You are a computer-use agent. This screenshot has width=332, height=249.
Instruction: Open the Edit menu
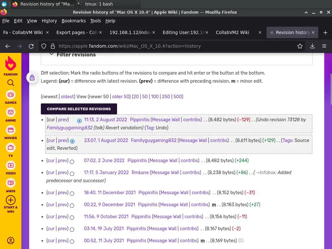point(18,21)
